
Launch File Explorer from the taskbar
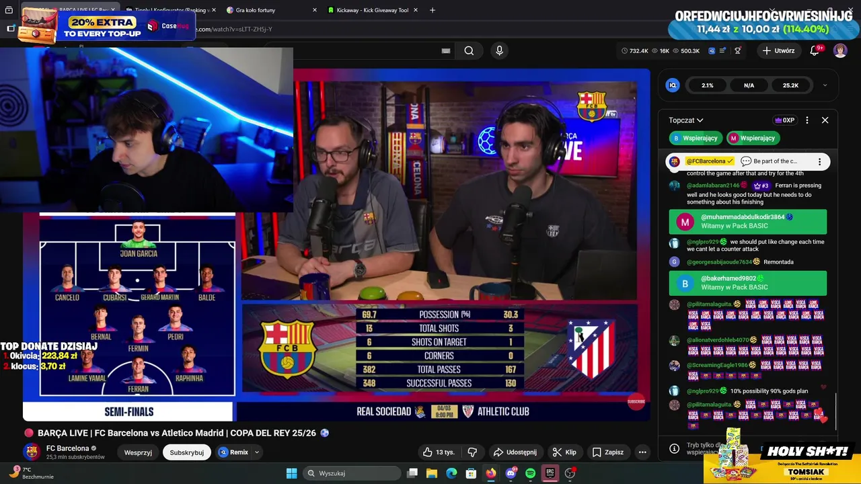[x=432, y=473]
